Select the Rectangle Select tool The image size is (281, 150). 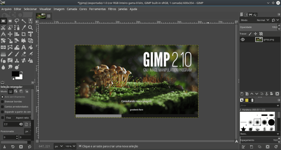point(3,21)
